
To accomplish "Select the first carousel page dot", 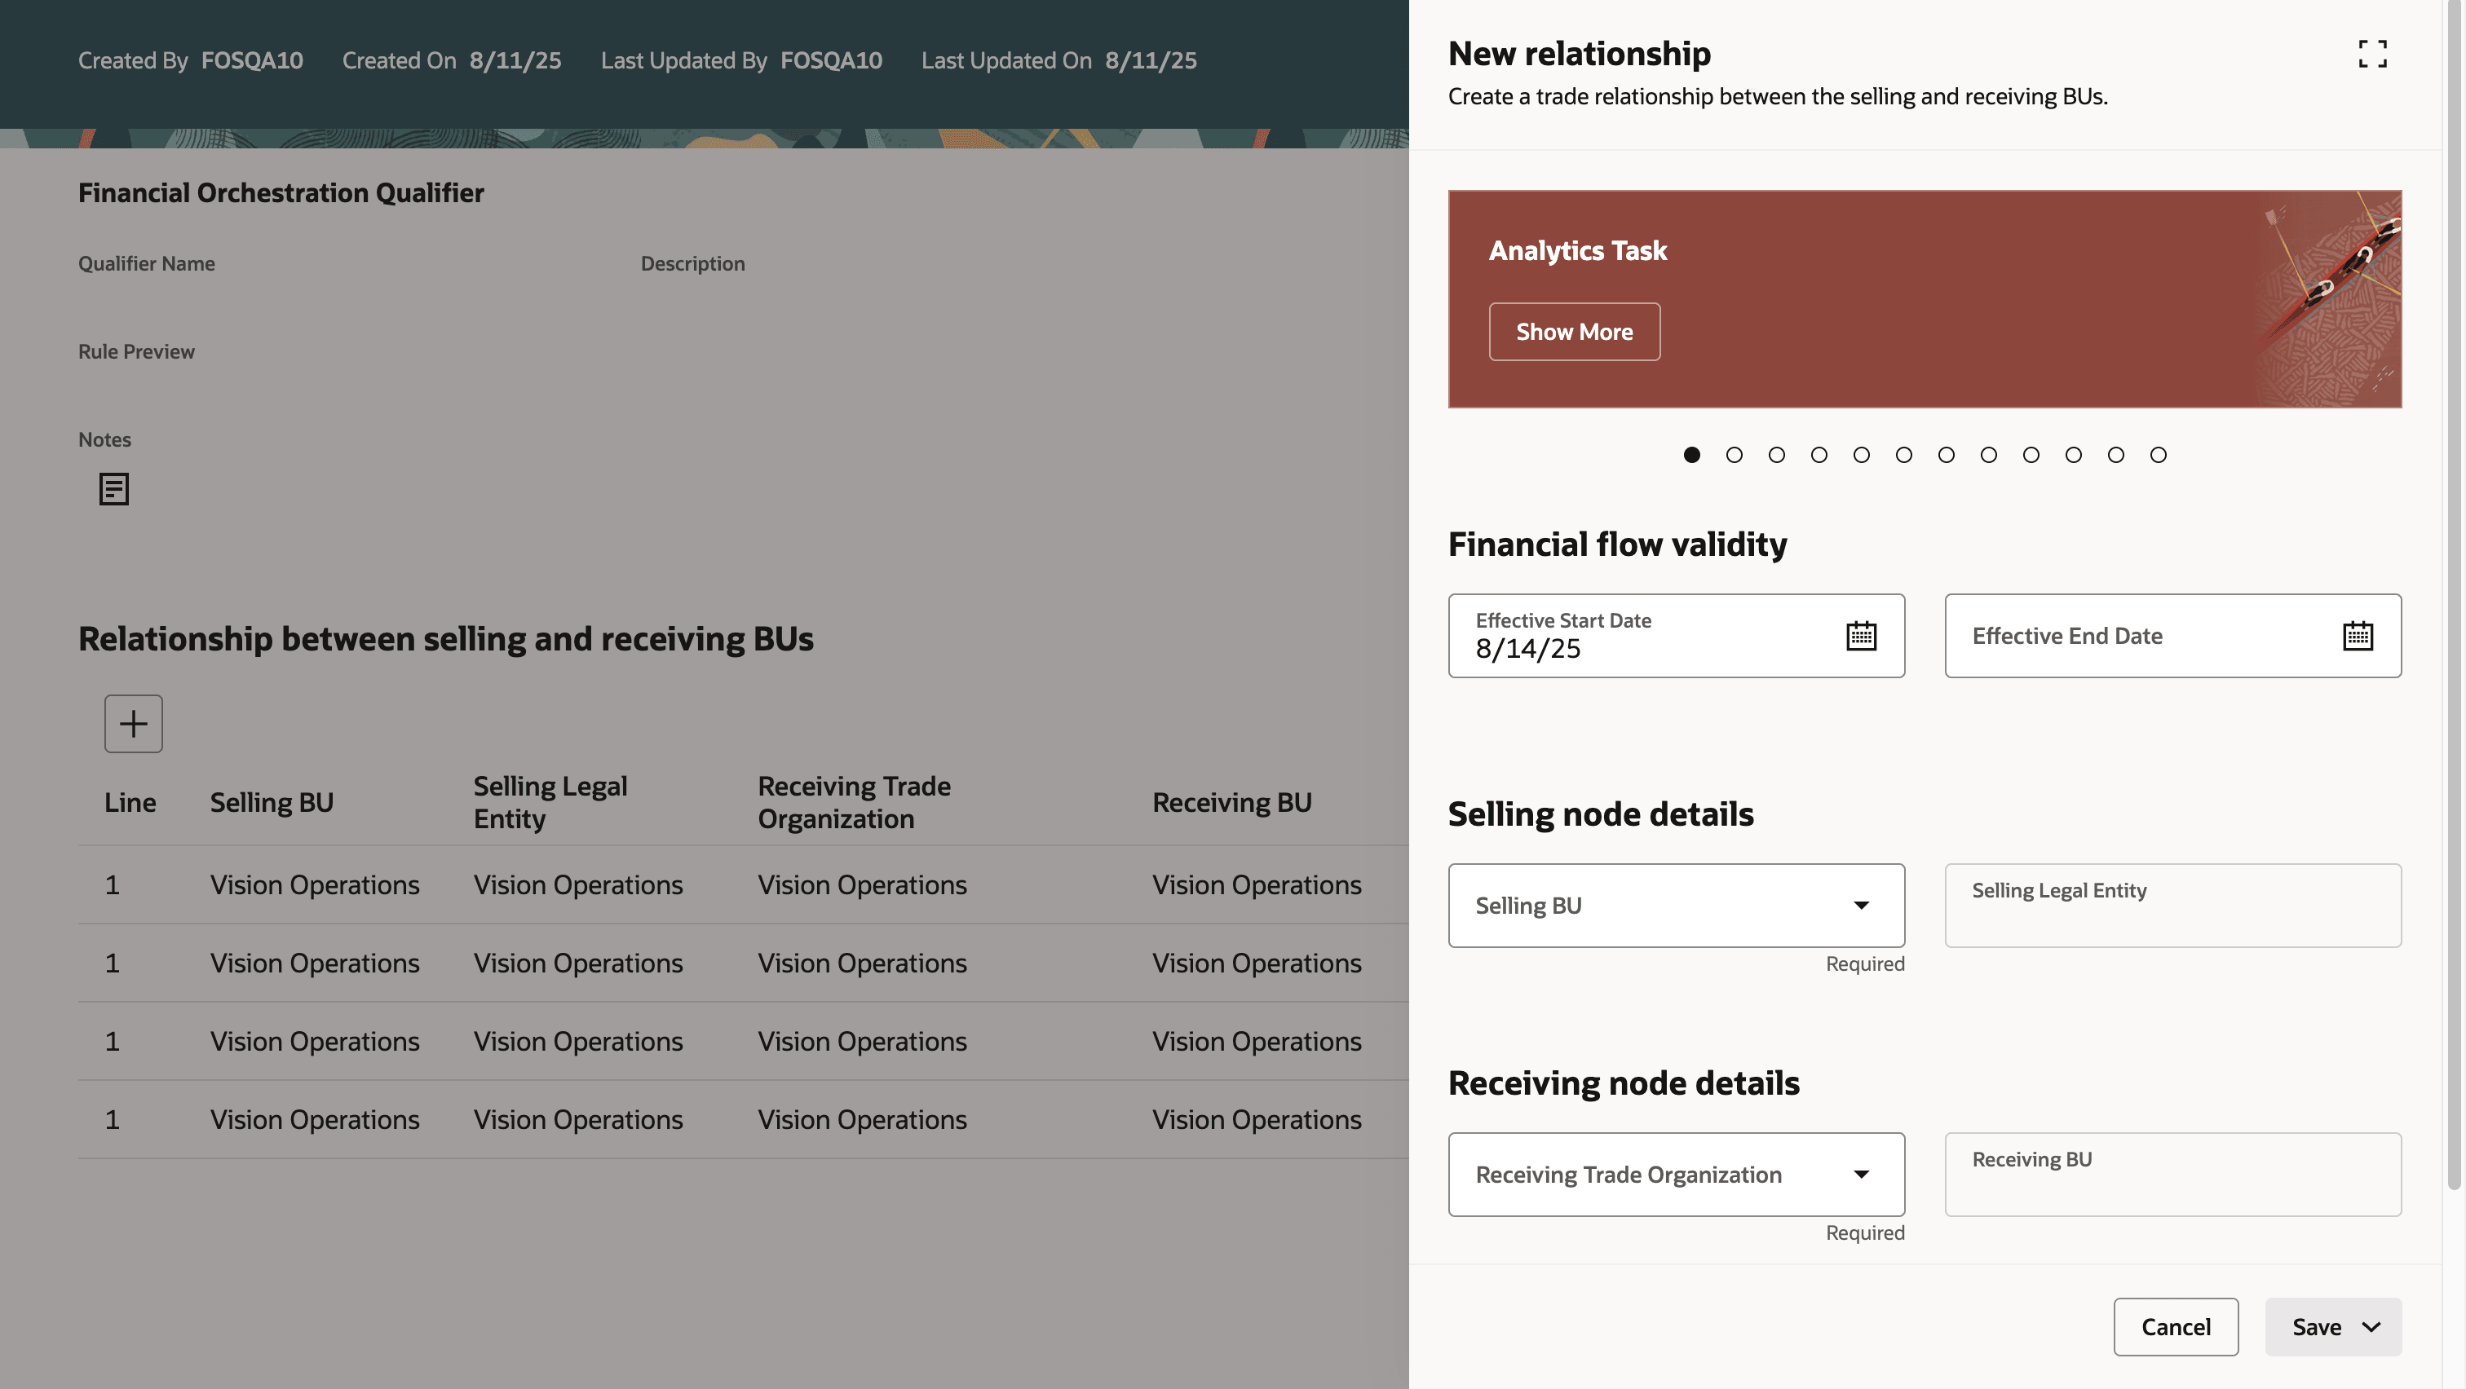I will pos(1691,454).
